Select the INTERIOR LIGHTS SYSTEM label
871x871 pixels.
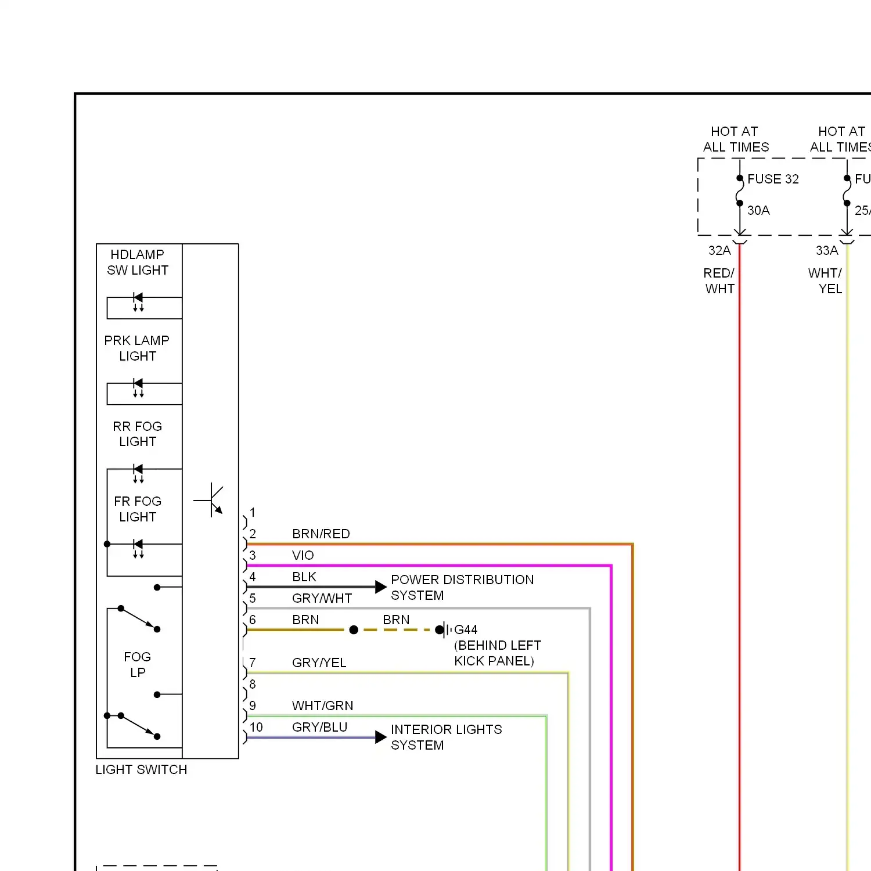pos(446,737)
